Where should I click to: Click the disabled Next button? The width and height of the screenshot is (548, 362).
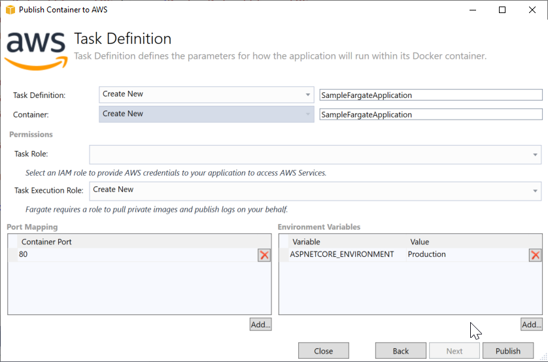click(454, 350)
